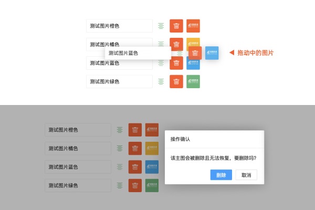
Task: Delete the 测试图片橙色 row in the top list
Action: (176, 26)
